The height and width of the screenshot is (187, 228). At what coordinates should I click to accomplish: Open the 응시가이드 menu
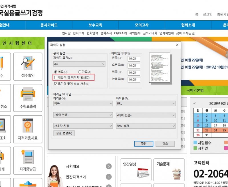click(x=49, y=25)
